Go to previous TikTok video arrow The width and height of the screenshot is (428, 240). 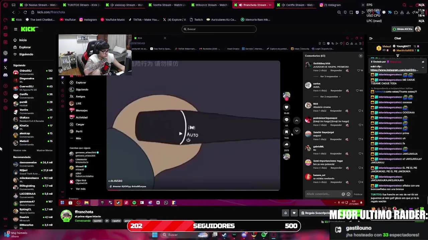point(297,120)
